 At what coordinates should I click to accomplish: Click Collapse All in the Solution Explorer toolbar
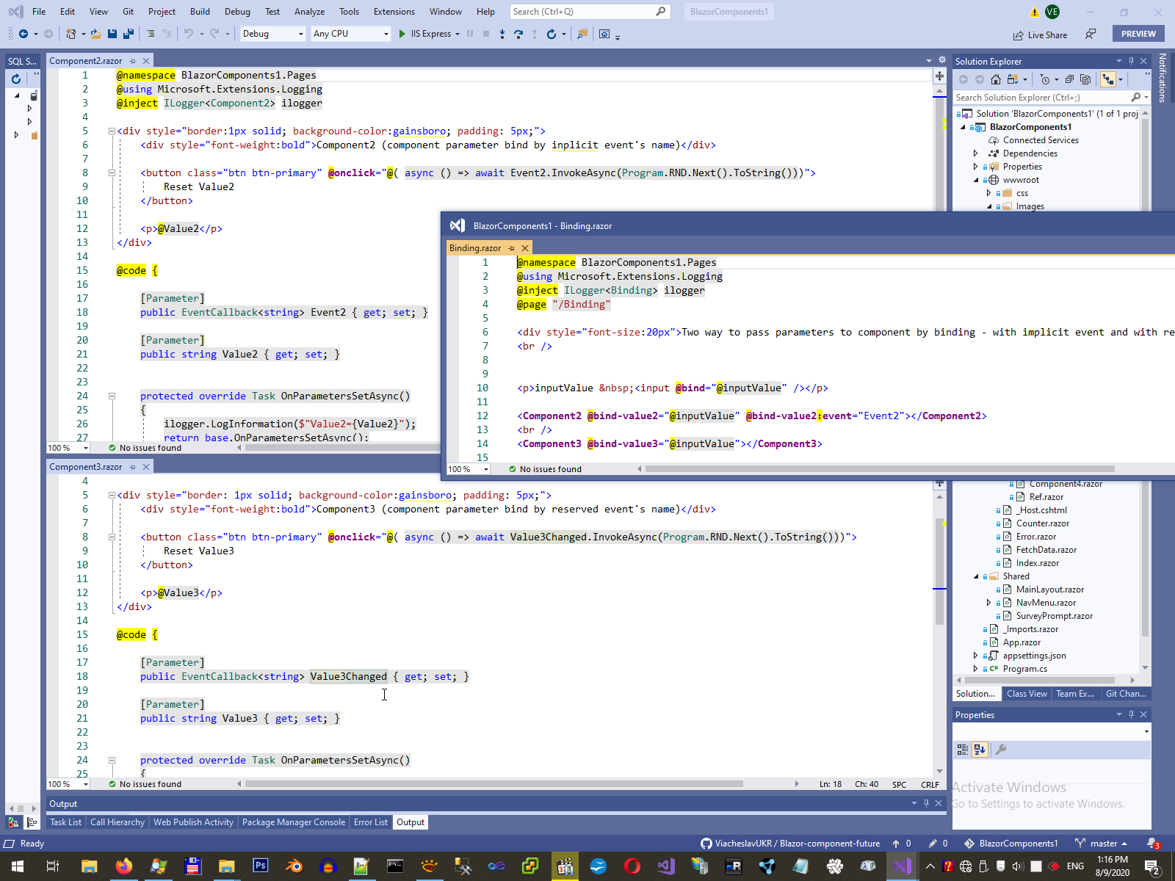click(1069, 79)
